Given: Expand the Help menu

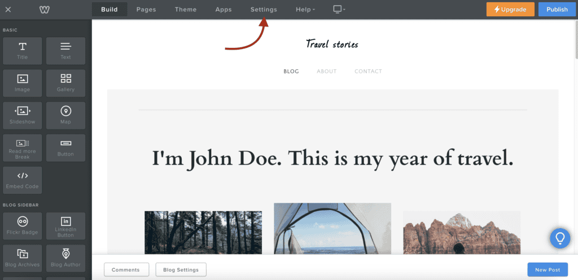Looking at the screenshot, I should pyautogui.click(x=305, y=10).
